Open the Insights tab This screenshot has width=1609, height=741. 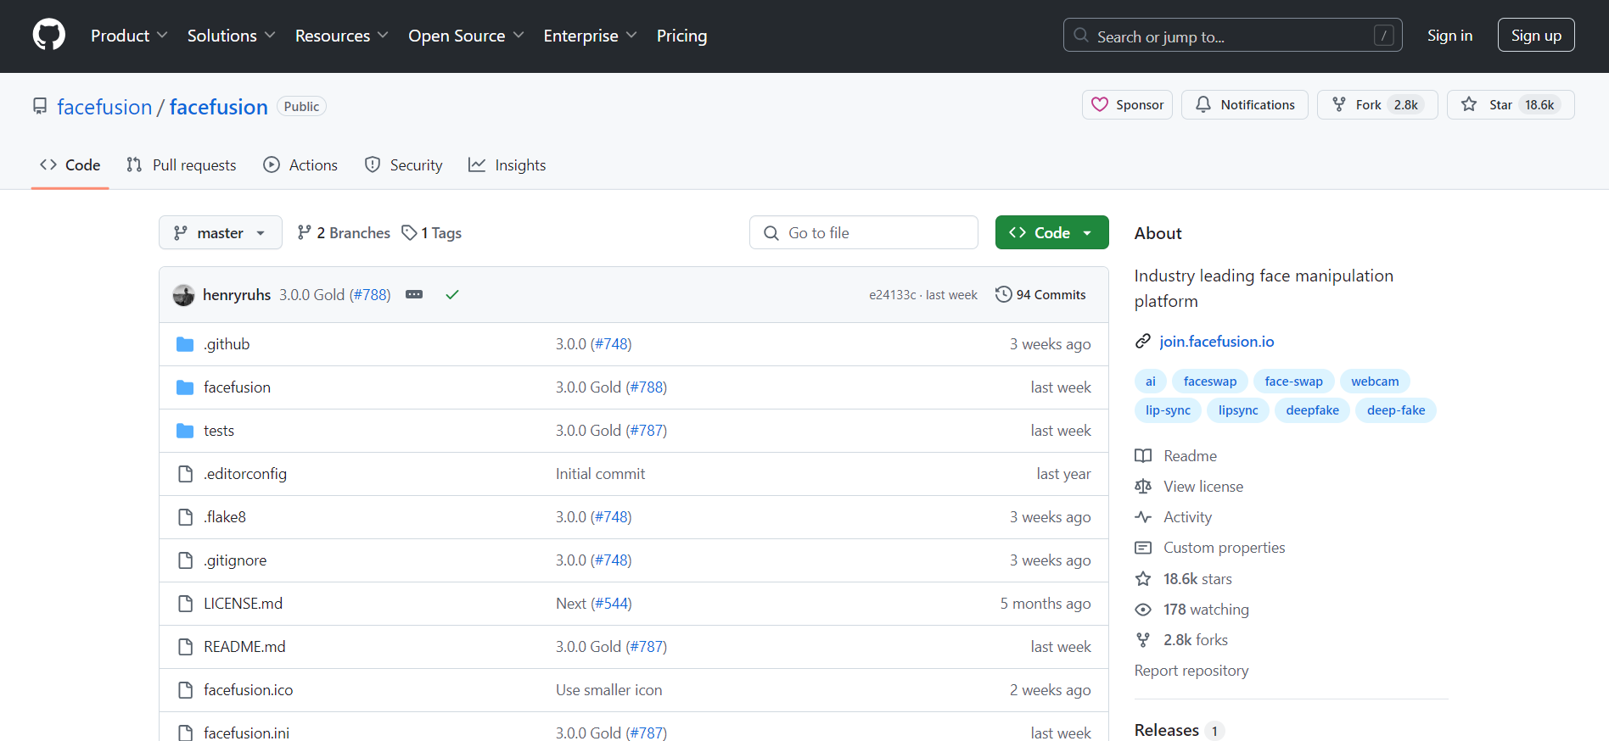[507, 164]
